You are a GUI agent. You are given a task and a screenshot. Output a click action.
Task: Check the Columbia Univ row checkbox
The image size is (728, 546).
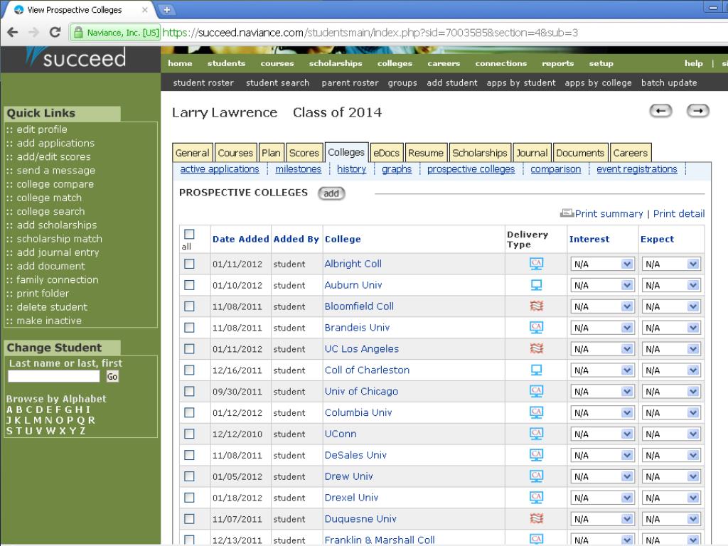click(x=189, y=413)
